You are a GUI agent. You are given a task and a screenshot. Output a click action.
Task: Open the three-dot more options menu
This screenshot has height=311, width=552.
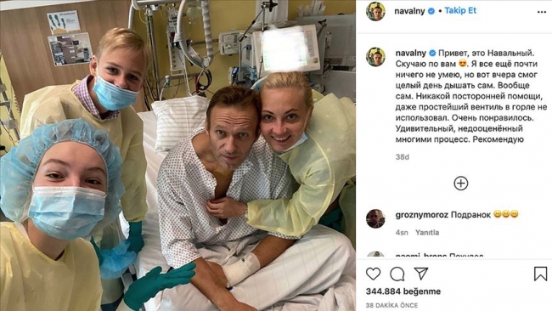542,12
